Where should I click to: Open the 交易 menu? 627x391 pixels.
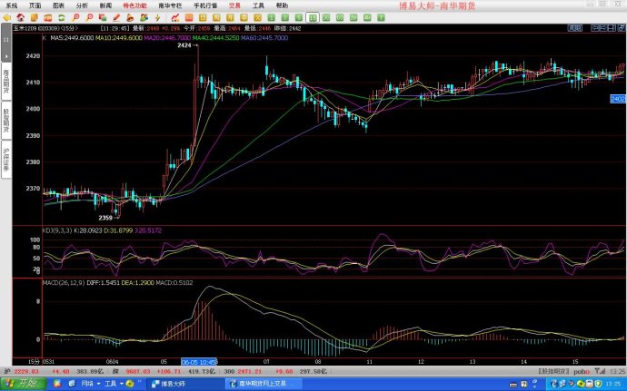[x=234, y=5]
